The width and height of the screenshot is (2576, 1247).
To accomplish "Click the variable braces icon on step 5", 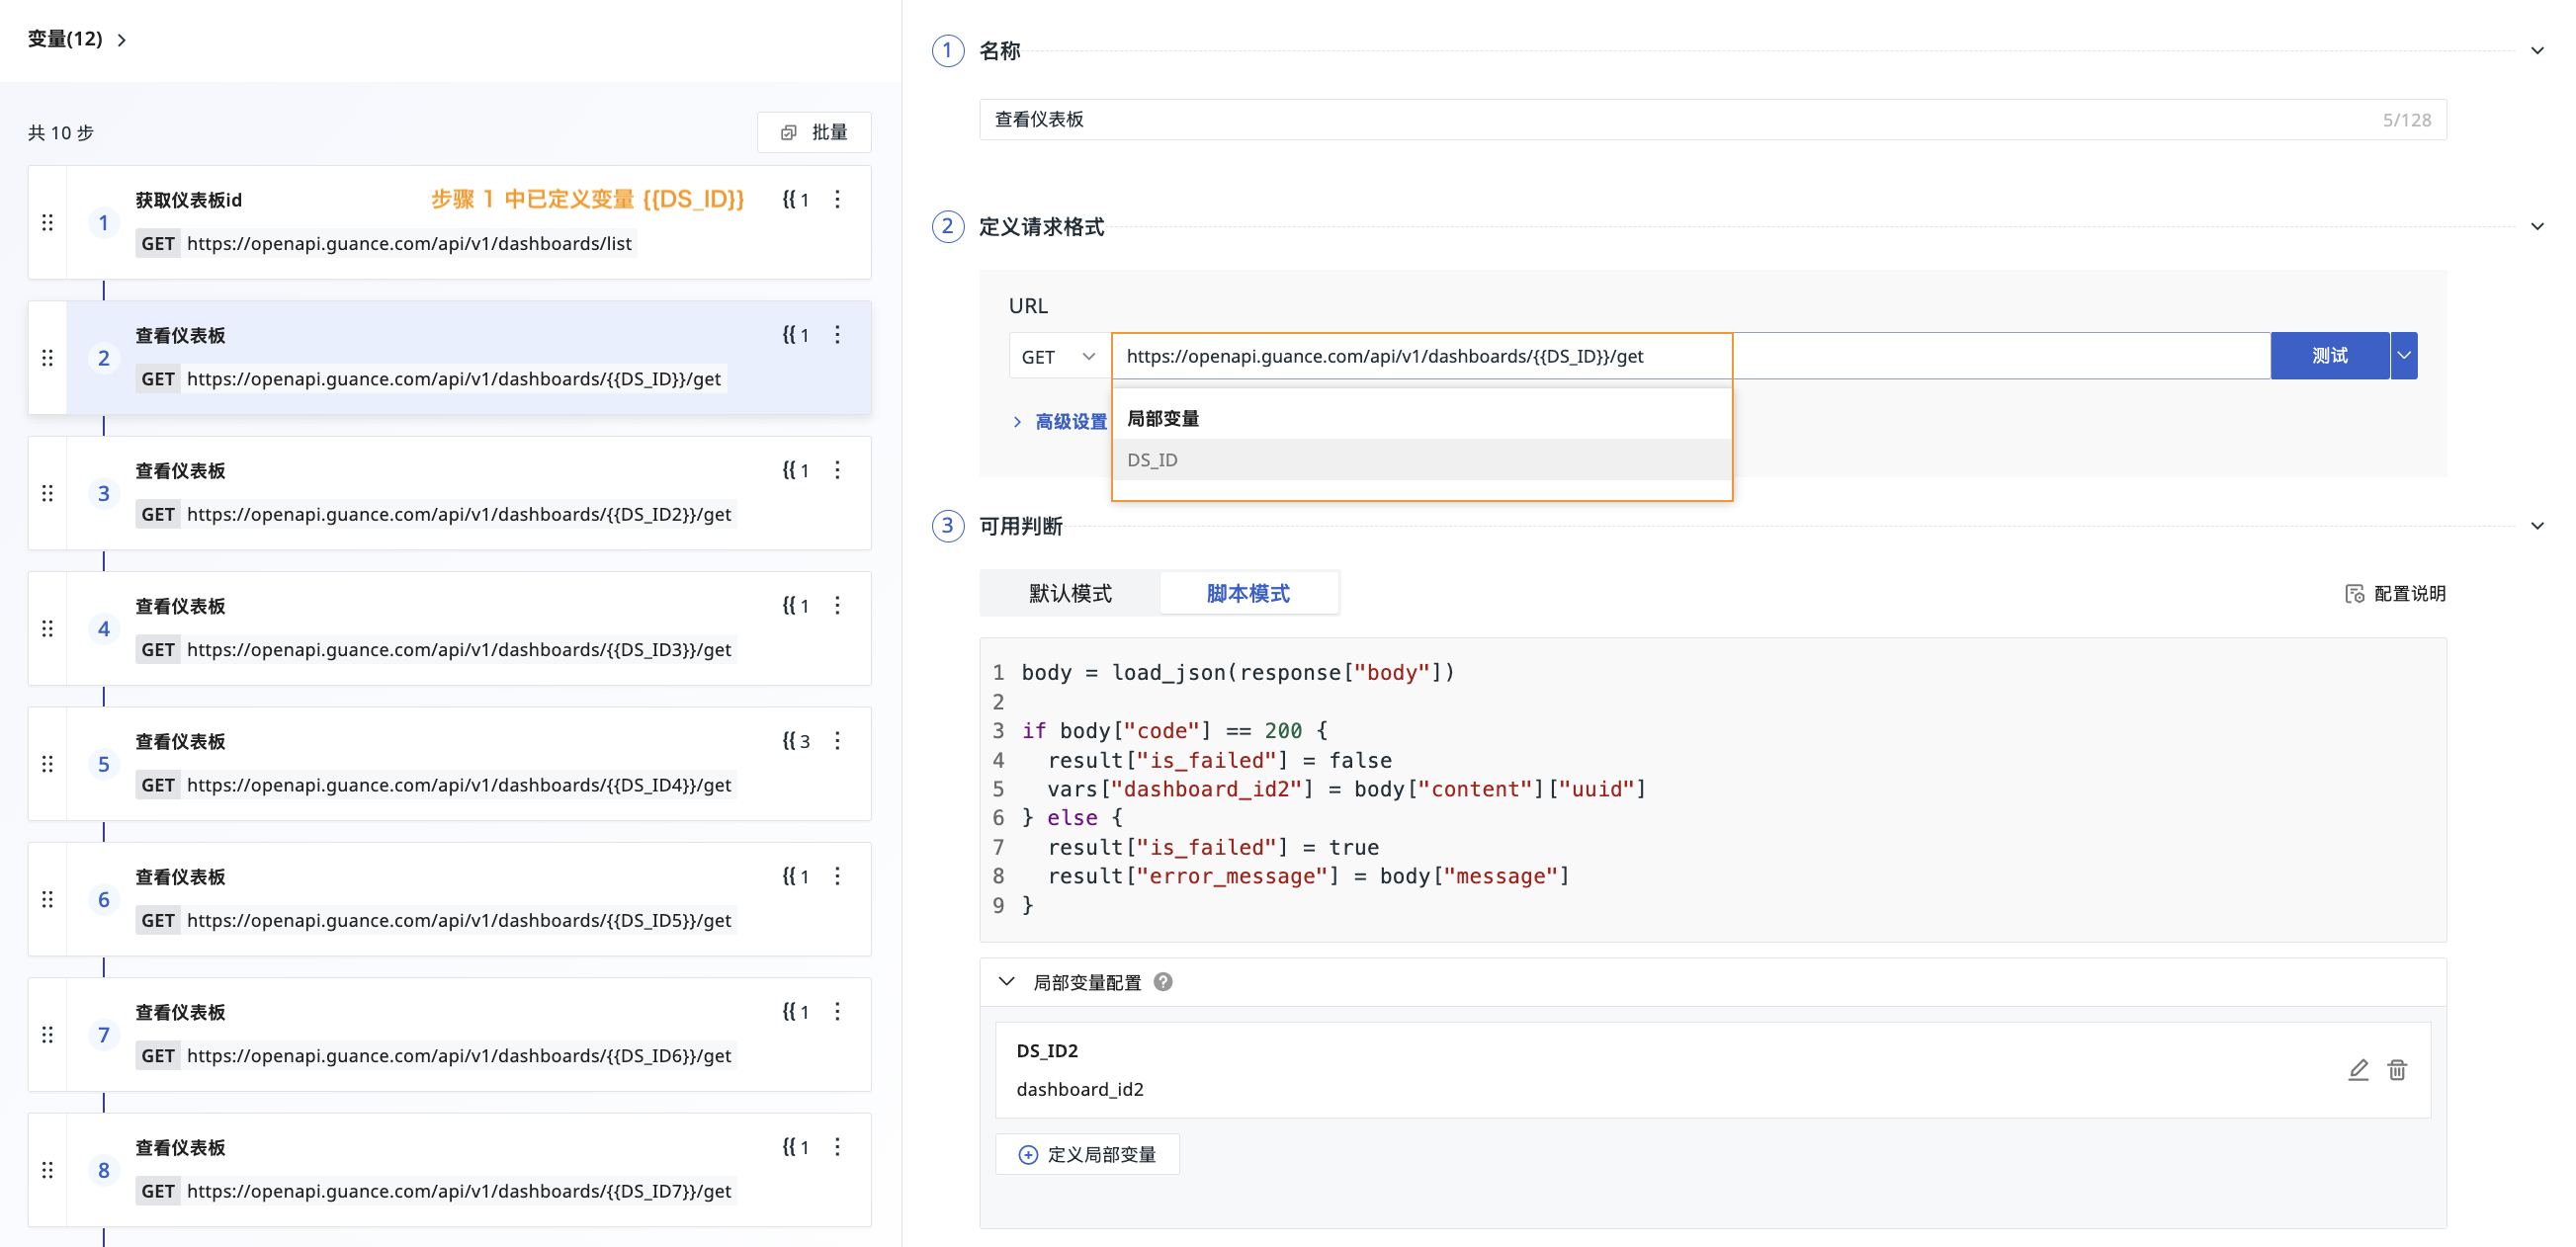I will (795, 741).
